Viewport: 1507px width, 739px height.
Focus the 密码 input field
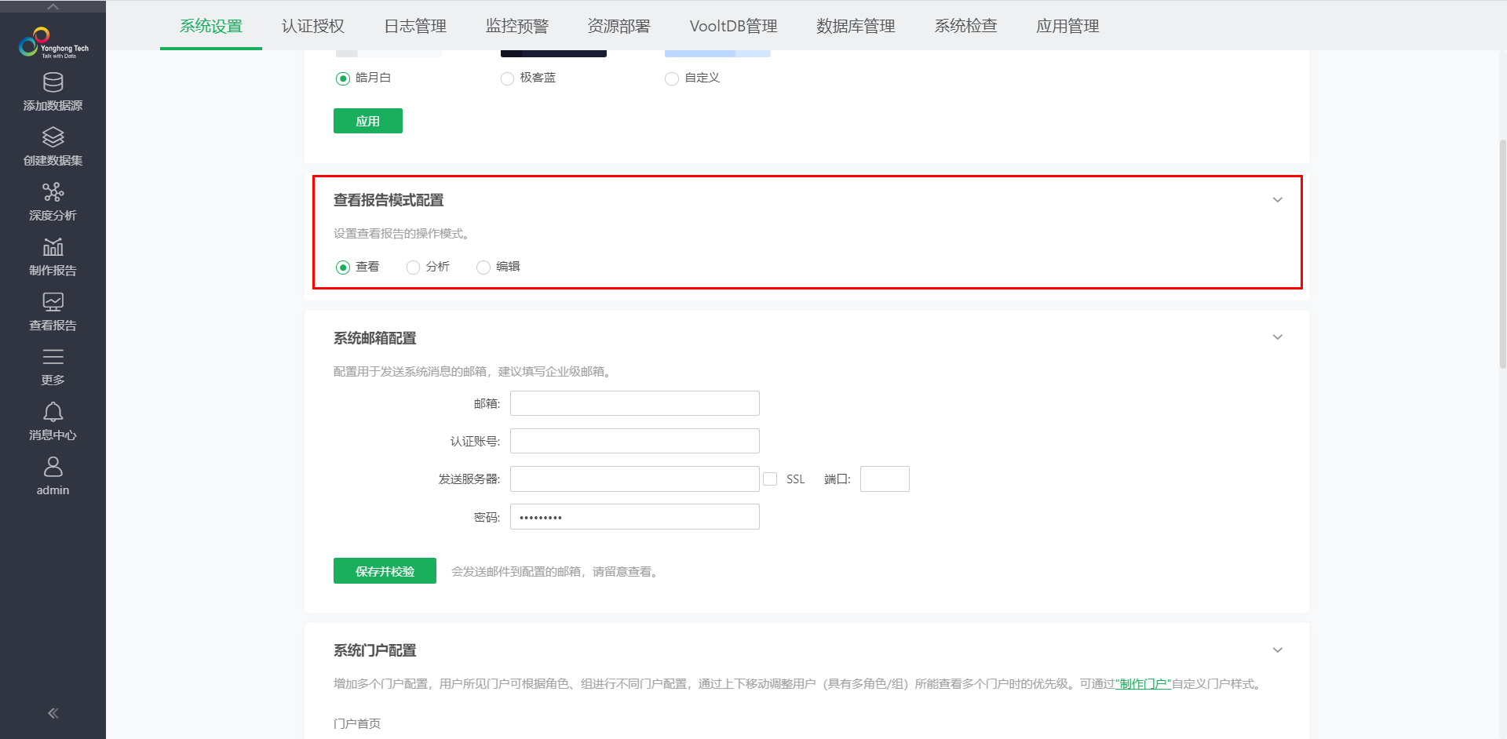coord(635,517)
